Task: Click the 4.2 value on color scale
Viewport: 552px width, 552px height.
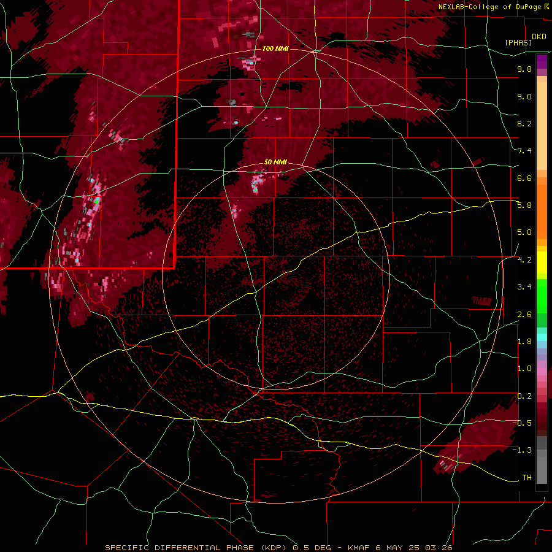Action: (x=524, y=260)
